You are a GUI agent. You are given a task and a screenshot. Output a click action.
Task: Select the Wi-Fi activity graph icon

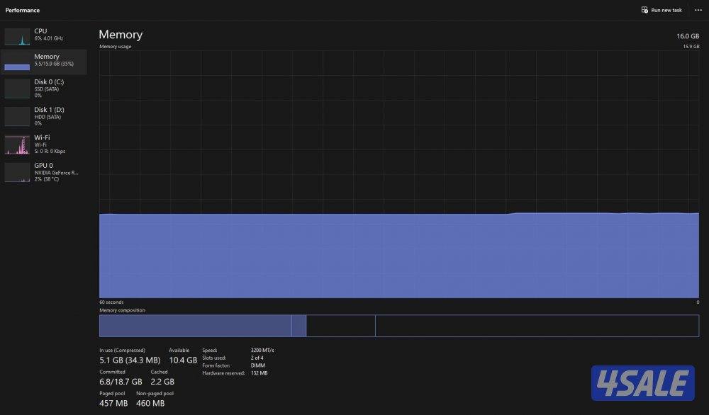coord(17,144)
